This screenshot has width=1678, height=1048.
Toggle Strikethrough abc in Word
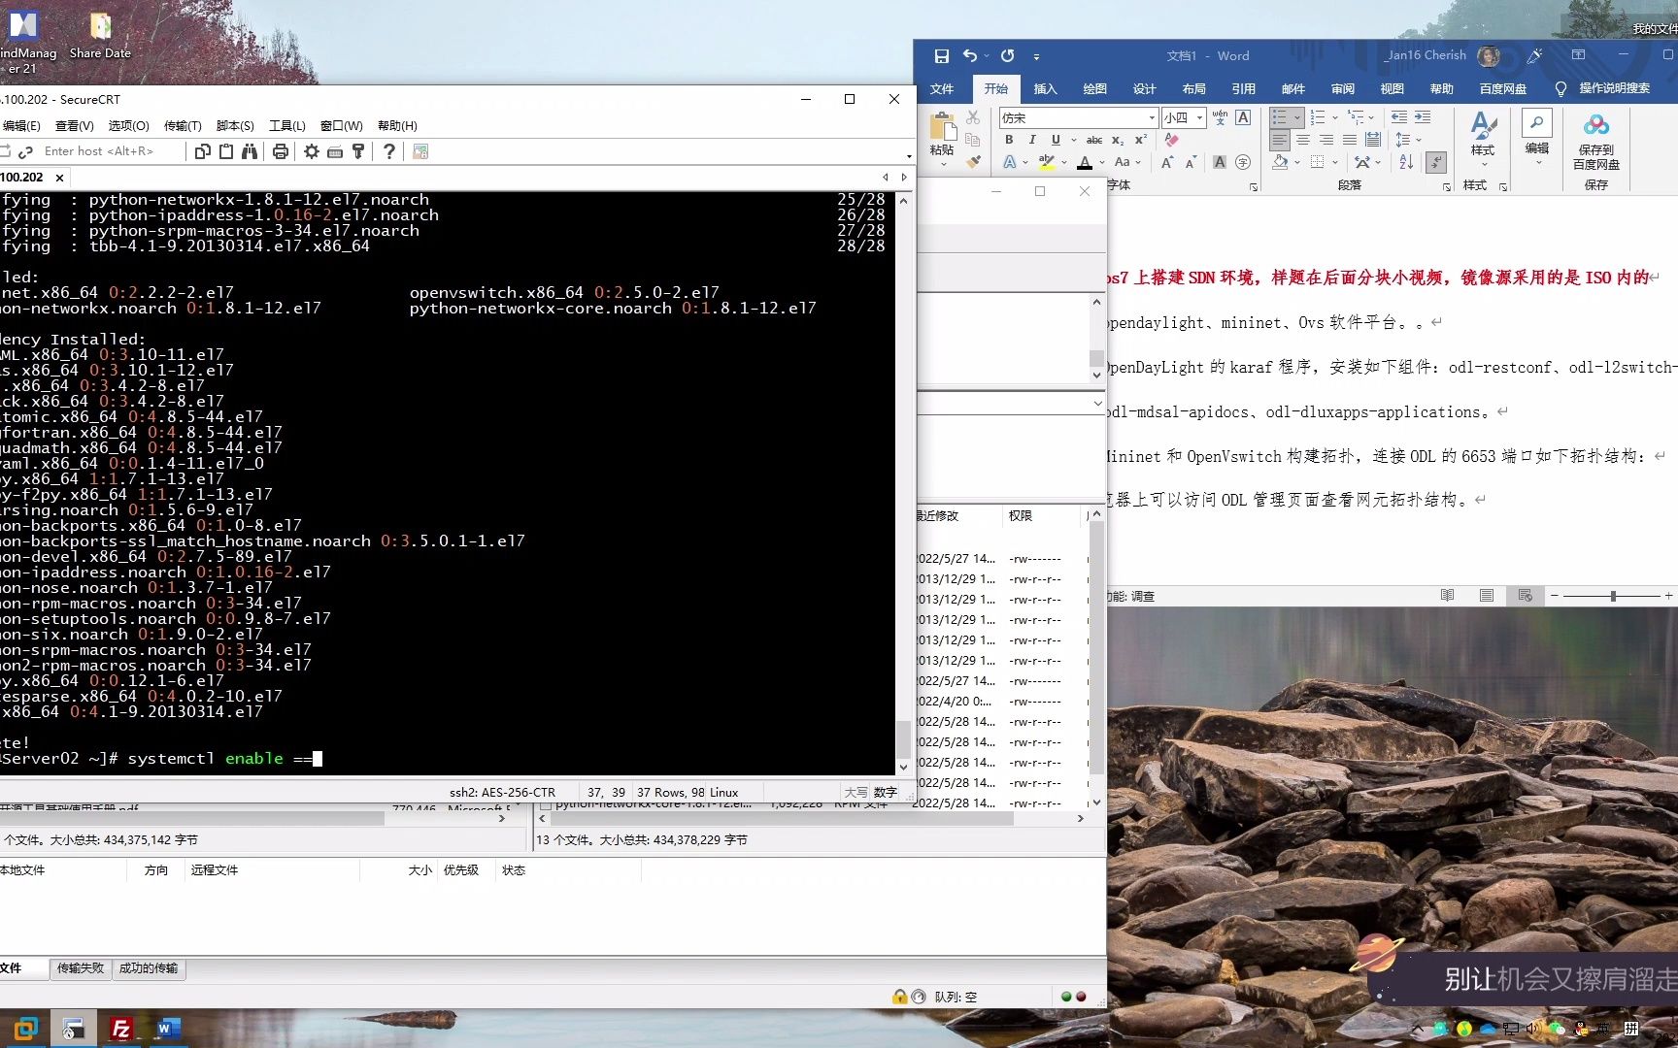pyautogui.click(x=1094, y=140)
